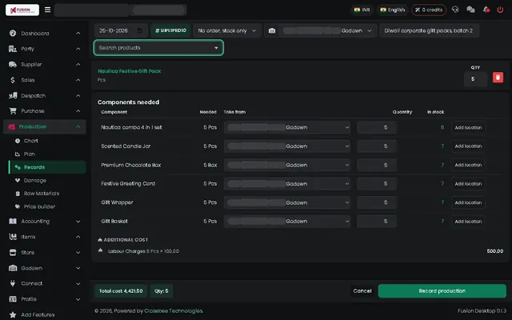
Task: Open the Price builder submenu item
Action: tap(39, 206)
